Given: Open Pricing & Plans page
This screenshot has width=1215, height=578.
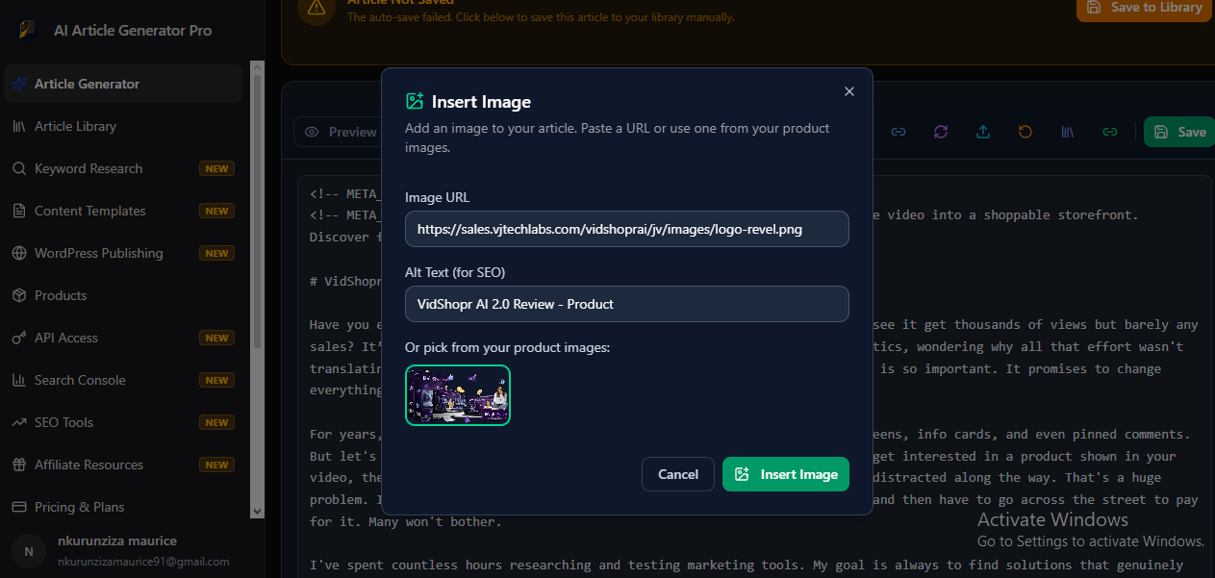Looking at the screenshot, I should point(123,507).
